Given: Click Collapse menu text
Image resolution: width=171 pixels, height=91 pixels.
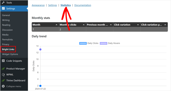Looking at the screenshot, I should point(14,86).
